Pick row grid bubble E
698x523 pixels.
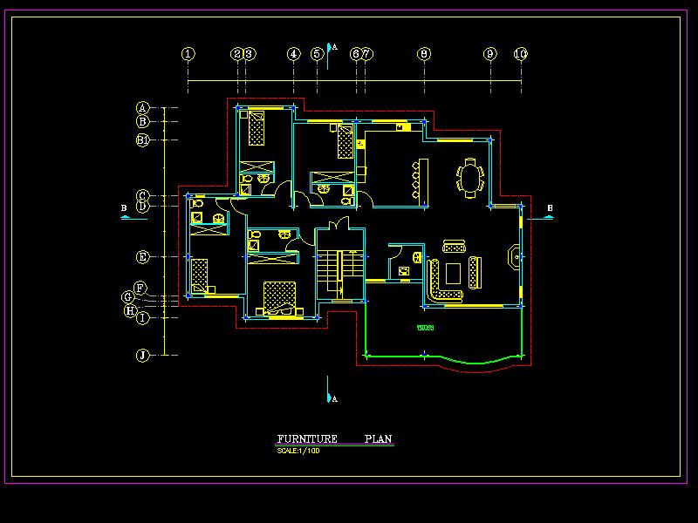click(x=142, y=257)
